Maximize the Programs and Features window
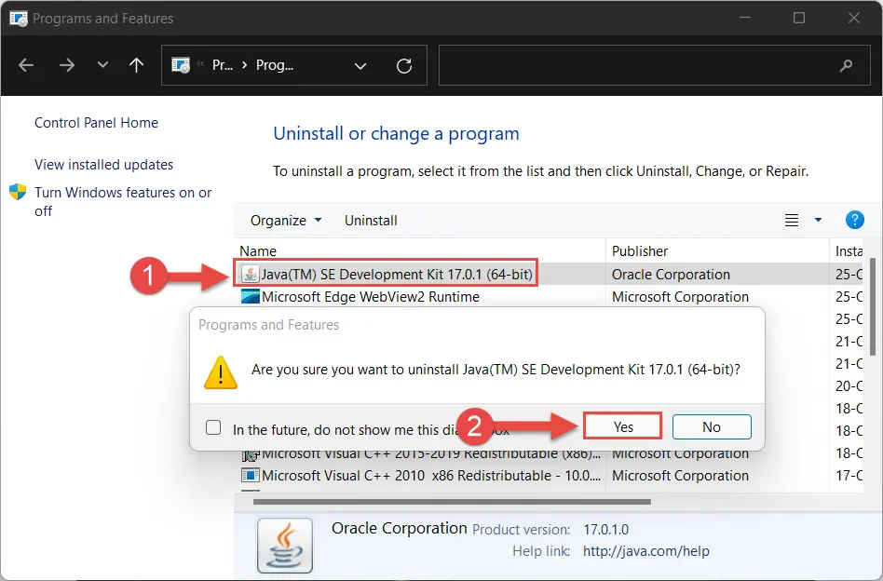883x581 pixels. coord(799,18)
